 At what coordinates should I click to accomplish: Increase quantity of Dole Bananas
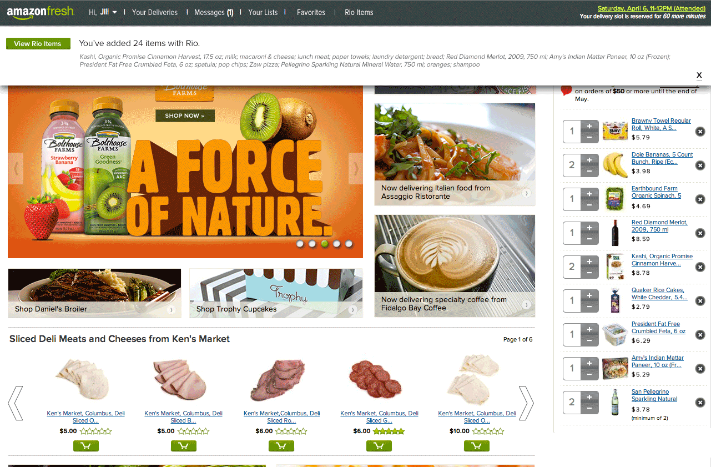coord(589,160)
